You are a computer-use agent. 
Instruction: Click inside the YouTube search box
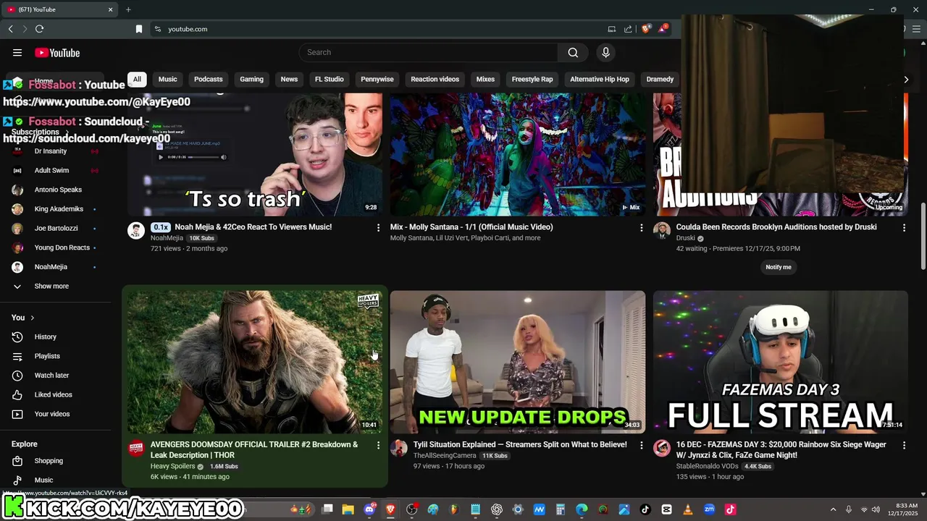click(429, 53)
